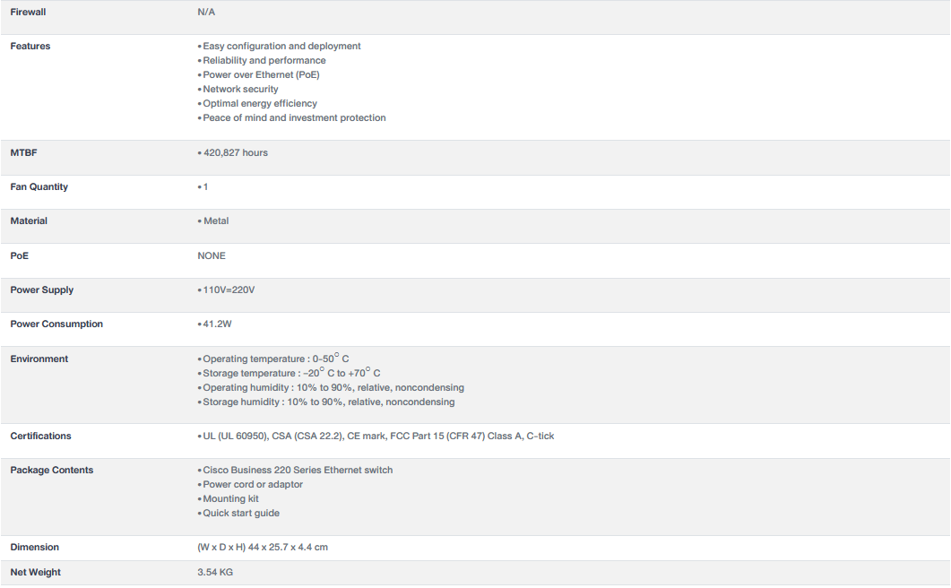Select the Certifications label
Screen dimensions: 951x588
(x=40, y=436)
